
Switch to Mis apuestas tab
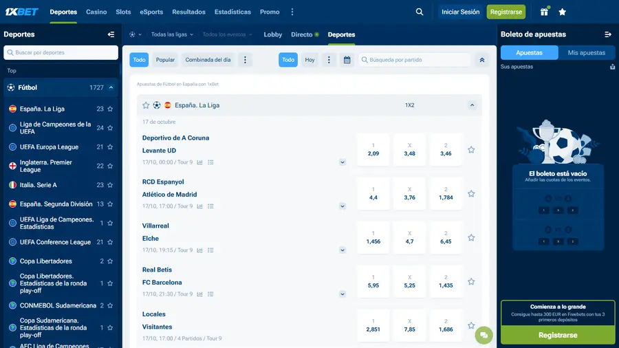586,52
